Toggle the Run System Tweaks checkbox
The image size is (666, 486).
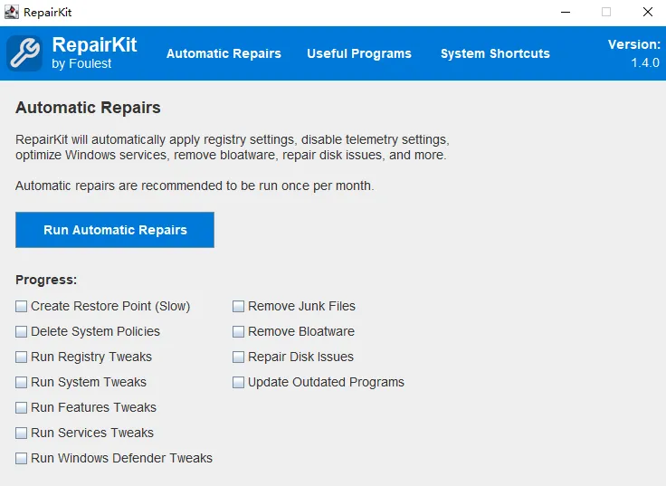tap(22, 383)
